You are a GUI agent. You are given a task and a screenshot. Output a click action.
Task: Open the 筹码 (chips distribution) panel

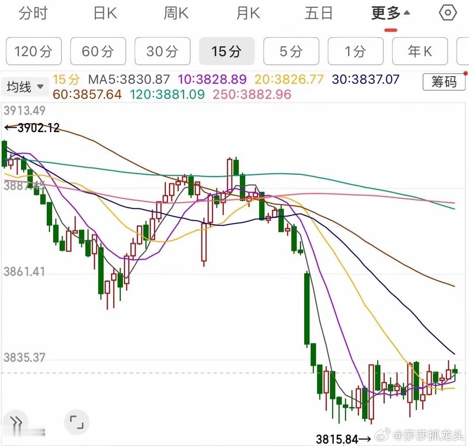[x=444, y=82]
